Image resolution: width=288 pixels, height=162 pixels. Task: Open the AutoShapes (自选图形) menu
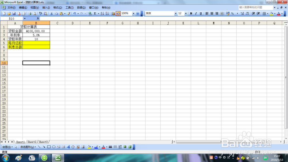click(x=28, y=147)
